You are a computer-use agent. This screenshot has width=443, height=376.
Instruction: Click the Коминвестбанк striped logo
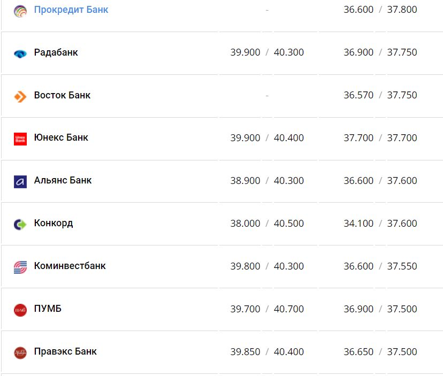pyautogui.click(x=20, y=267)
